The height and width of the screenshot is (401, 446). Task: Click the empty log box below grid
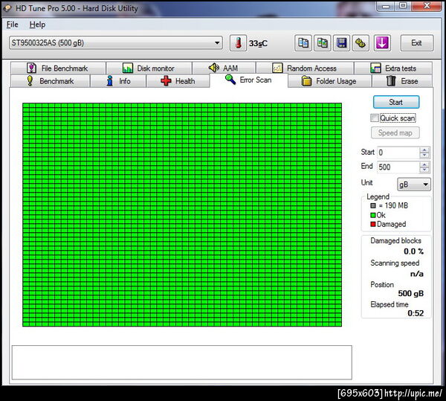point(182,362)
